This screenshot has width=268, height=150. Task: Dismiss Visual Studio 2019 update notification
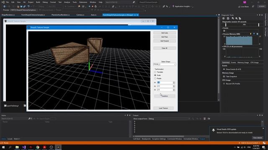click(263, 128)
